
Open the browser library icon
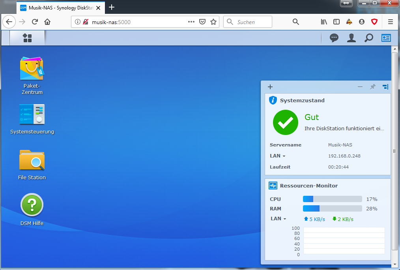324,22
